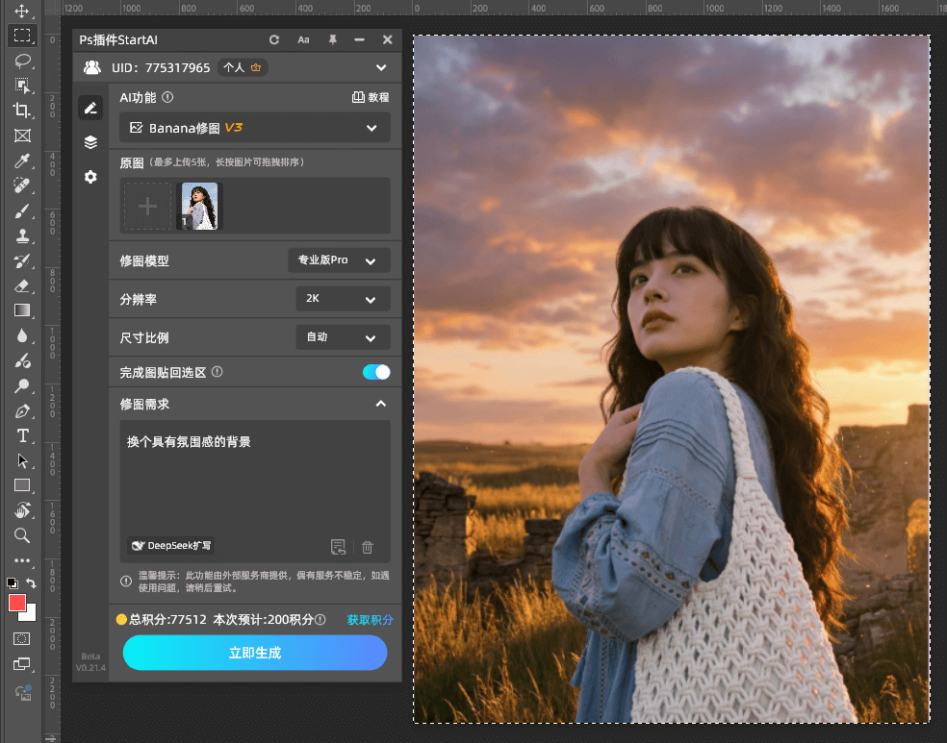Image resolution: width=947 pixels, height=743 pixels.
Task: Select the Crop tool in the toolbar
Action: (x=23, y=111)
